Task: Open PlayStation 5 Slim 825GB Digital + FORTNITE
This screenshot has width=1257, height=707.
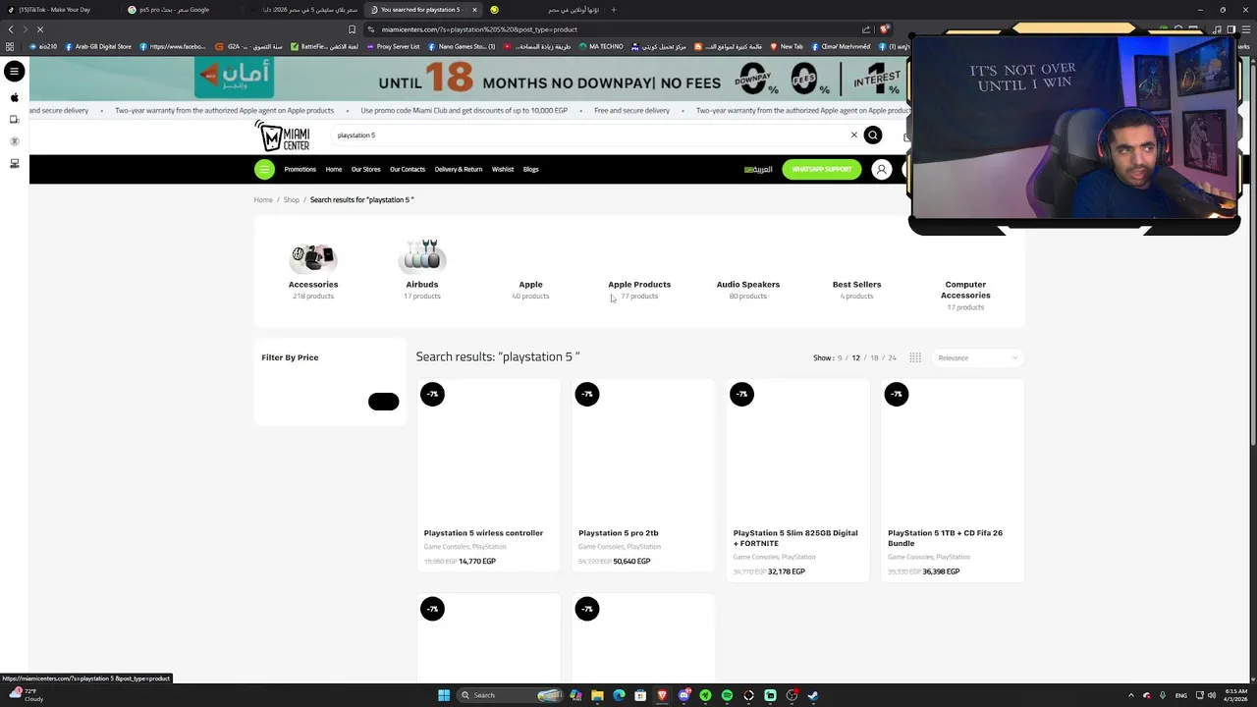Action: (795, 538)
